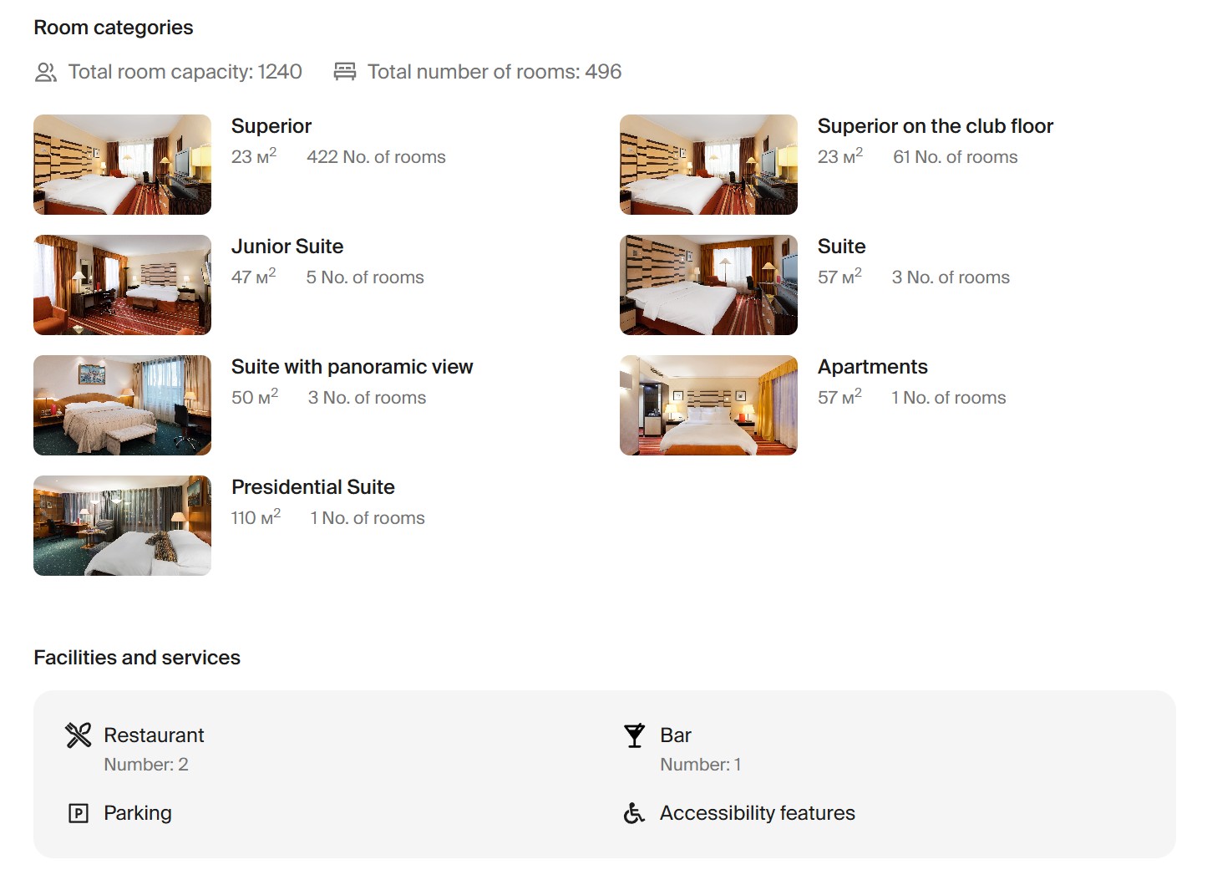The width and height of the screenshot is (1207, 885).
Task: Click the wheelchair Accessibility icon
Action: (x=635, y=813)
